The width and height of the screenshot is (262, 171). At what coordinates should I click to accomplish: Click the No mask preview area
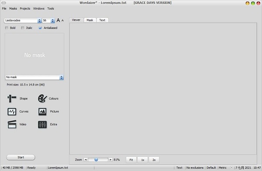(x=34, y=54)
